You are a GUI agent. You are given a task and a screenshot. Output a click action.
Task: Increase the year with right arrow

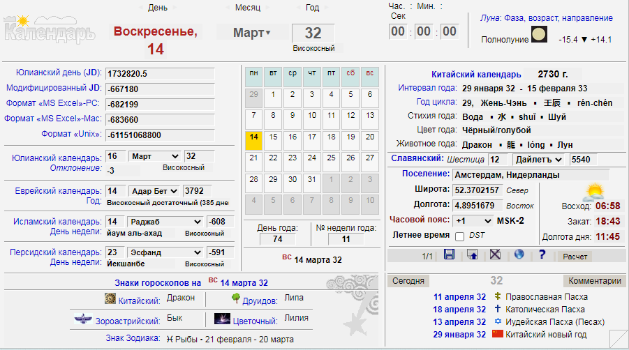(x=326, y=7)
